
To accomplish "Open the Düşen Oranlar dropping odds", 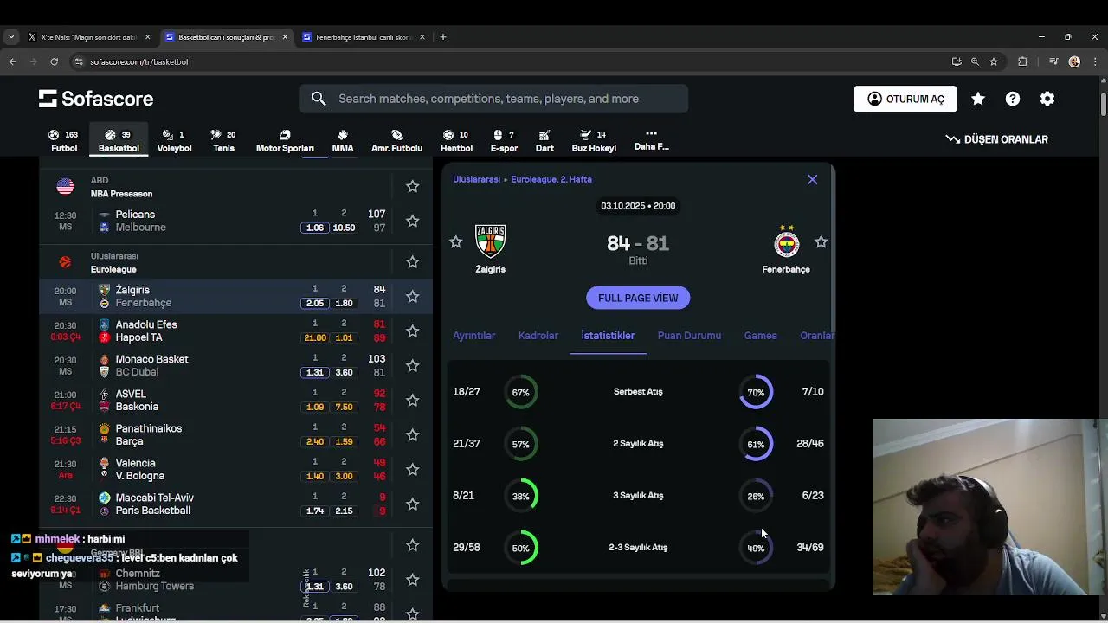I will [996, 139].
